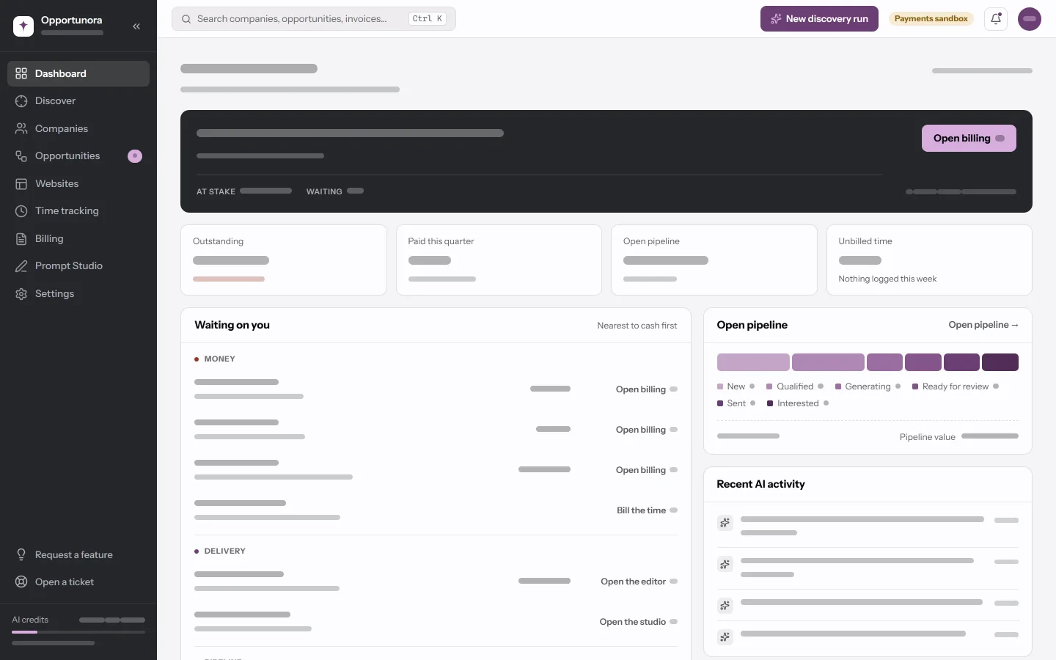1056x660 pixels.
Task: Click the Unbilled time card title
Action: (x=865, y=241)
